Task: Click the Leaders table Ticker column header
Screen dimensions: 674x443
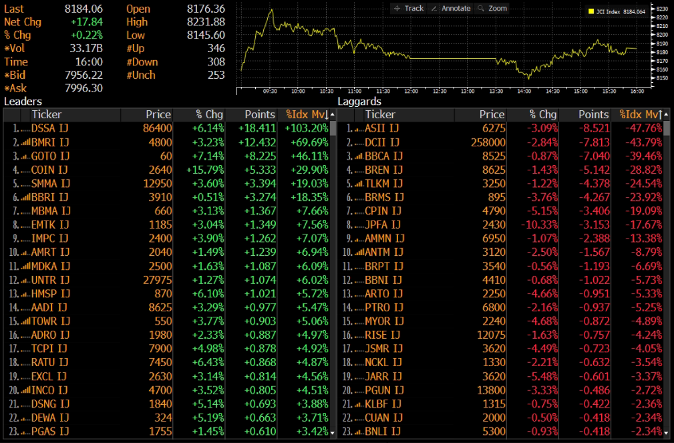Action: tap(47, 115)
